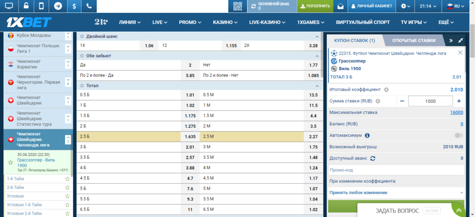Open the Принять любое изменение dropdown
The width and height of the screenshot is (475, 217).
[x=396, y=192]
